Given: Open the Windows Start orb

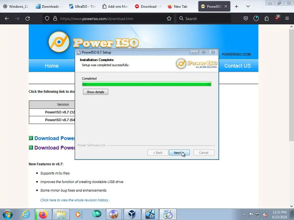Looking at the screenshot, I should coord(8,214).
